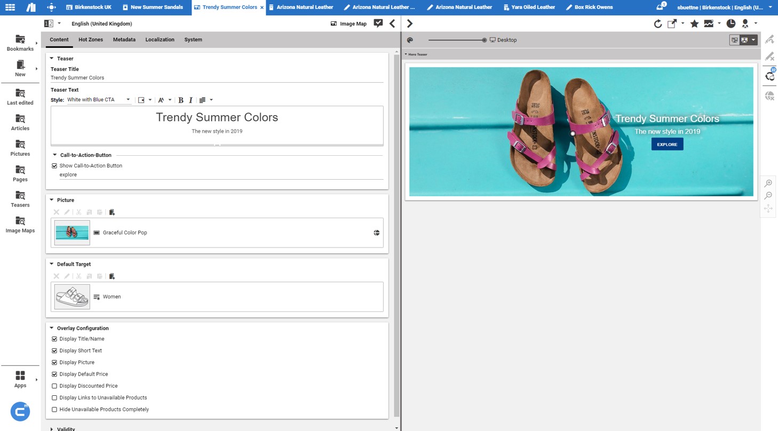
Task: Open the Graceful Color Pop picture link
Action: [x=125, y=233]
